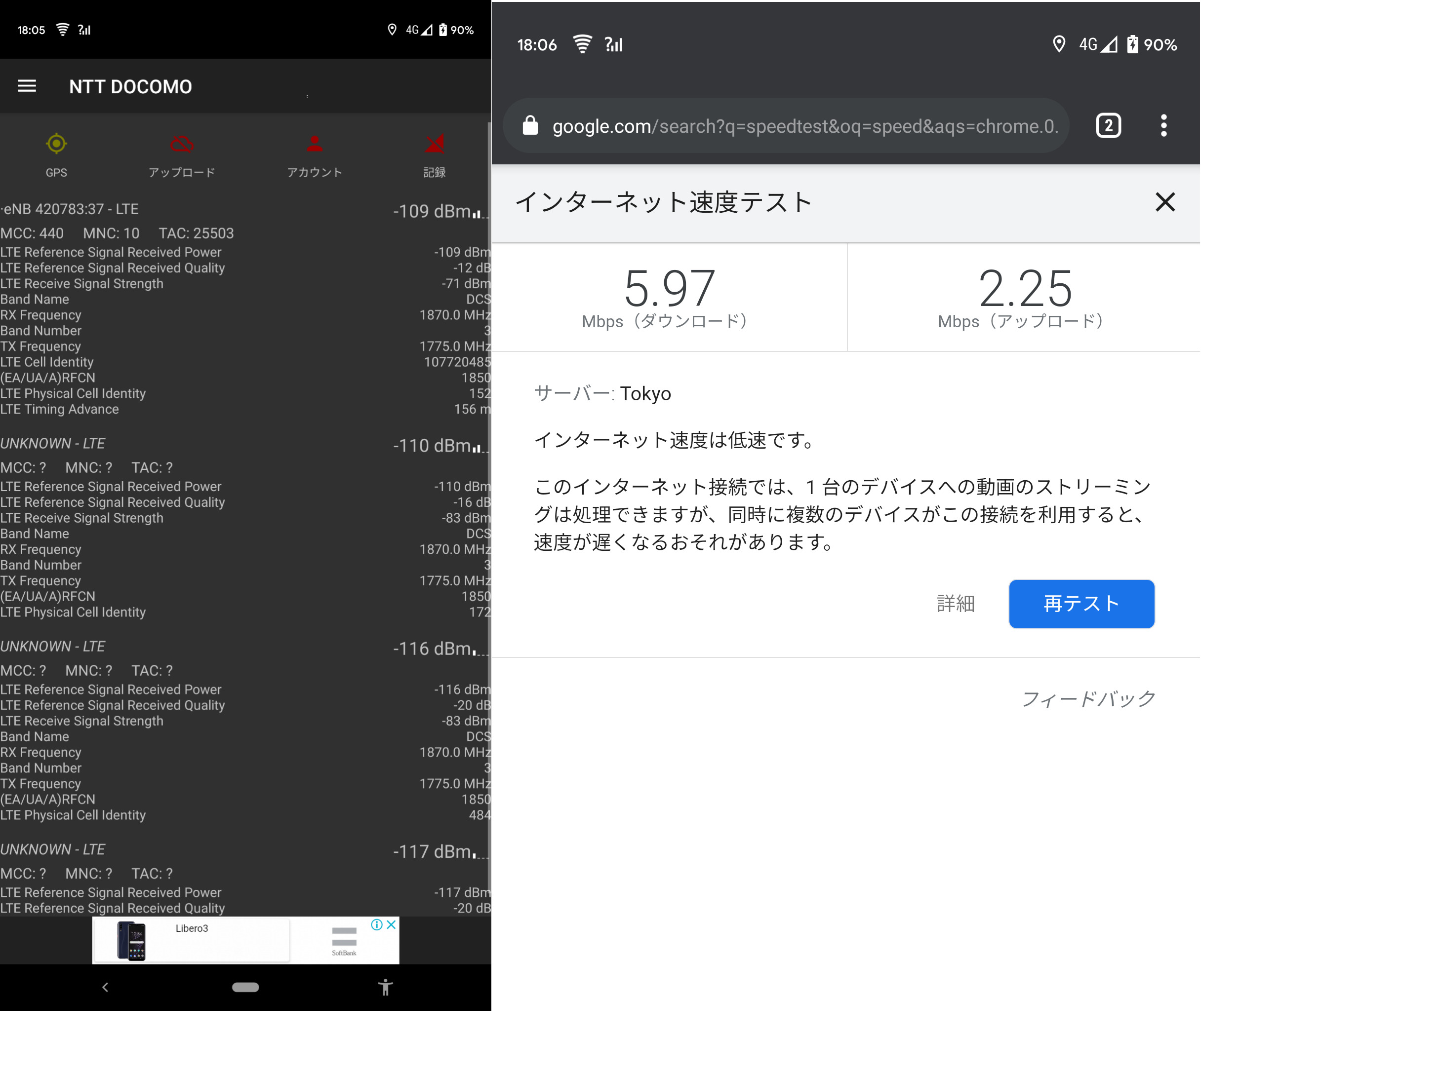Screen dimensions: 1440x1072
Task: Tap the ad info icon
Action: click(376, 925)
